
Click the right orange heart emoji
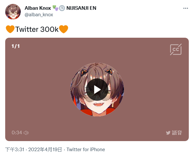pos(64,29)
